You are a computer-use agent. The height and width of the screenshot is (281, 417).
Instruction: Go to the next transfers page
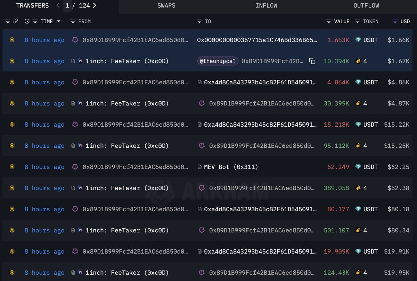tap(95, 6)
